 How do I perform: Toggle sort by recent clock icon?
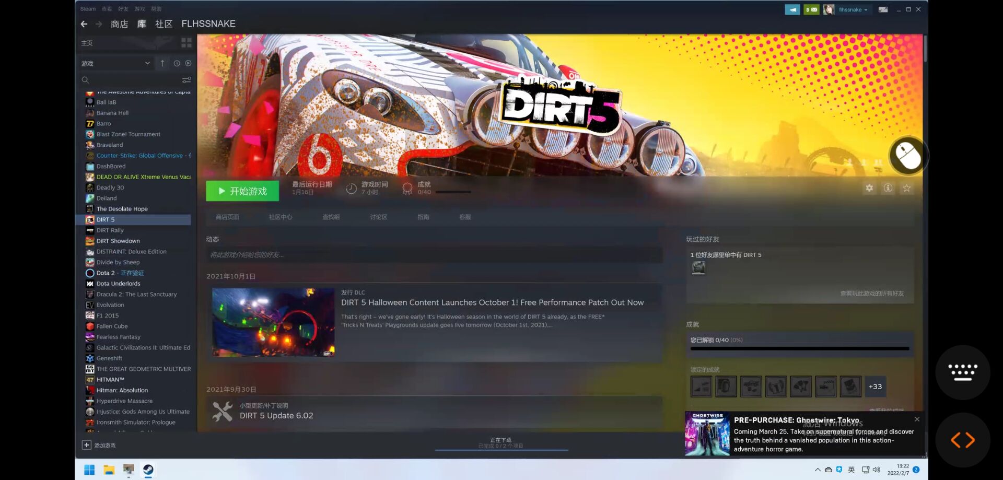pos(177,63)
